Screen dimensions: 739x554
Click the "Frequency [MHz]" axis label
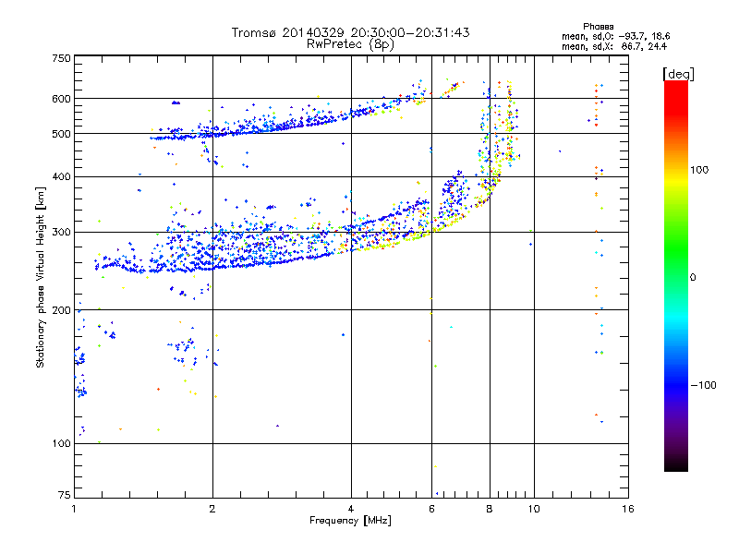pos(350,521)
